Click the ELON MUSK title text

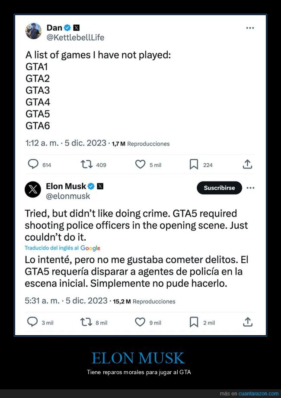(140, 359)
